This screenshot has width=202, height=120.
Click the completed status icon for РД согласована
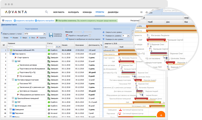click(49, 76)
